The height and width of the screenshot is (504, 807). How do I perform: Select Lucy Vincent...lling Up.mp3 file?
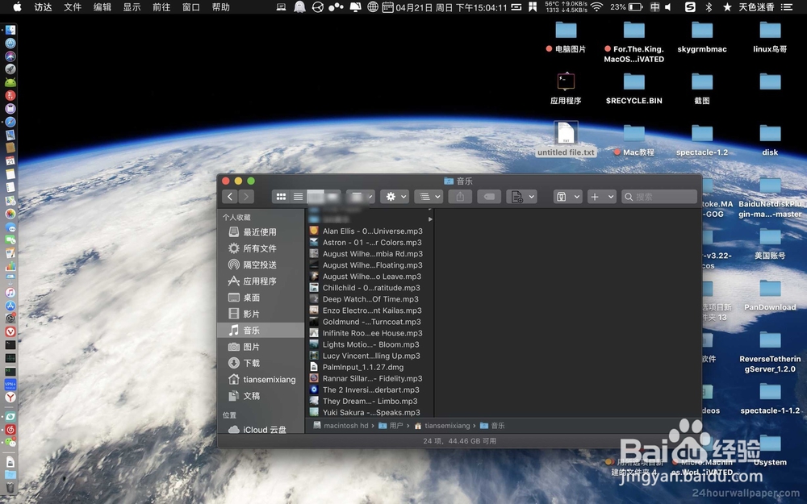point(370,356)
